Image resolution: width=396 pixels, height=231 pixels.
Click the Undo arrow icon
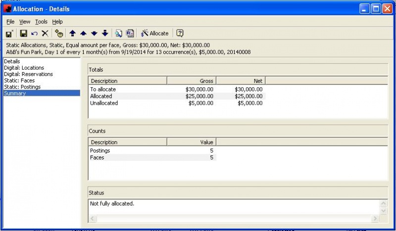(34, 34)
